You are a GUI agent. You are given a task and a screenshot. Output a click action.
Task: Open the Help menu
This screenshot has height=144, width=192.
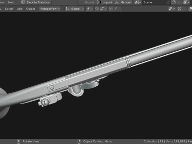11,2
